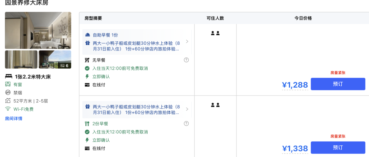The image size is (369, 157).
Task: Click the help icon beside 2份早餐
Action: point(186,124)
